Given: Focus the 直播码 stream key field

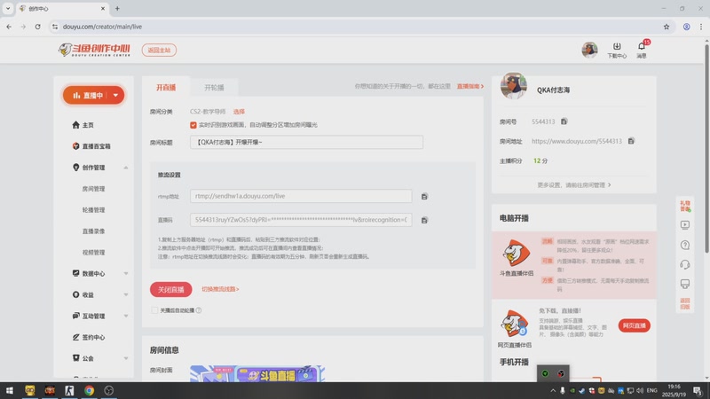Looking at the screenshot, I should tap(301, 220).
